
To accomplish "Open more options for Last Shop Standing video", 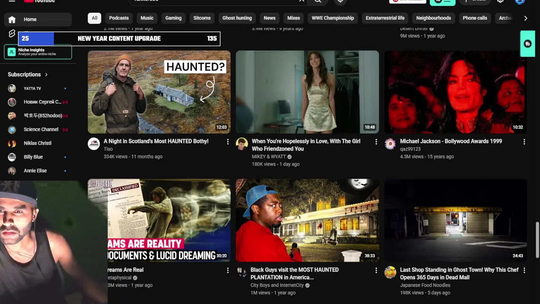I will pyautogui.click(x=524, y=270).
